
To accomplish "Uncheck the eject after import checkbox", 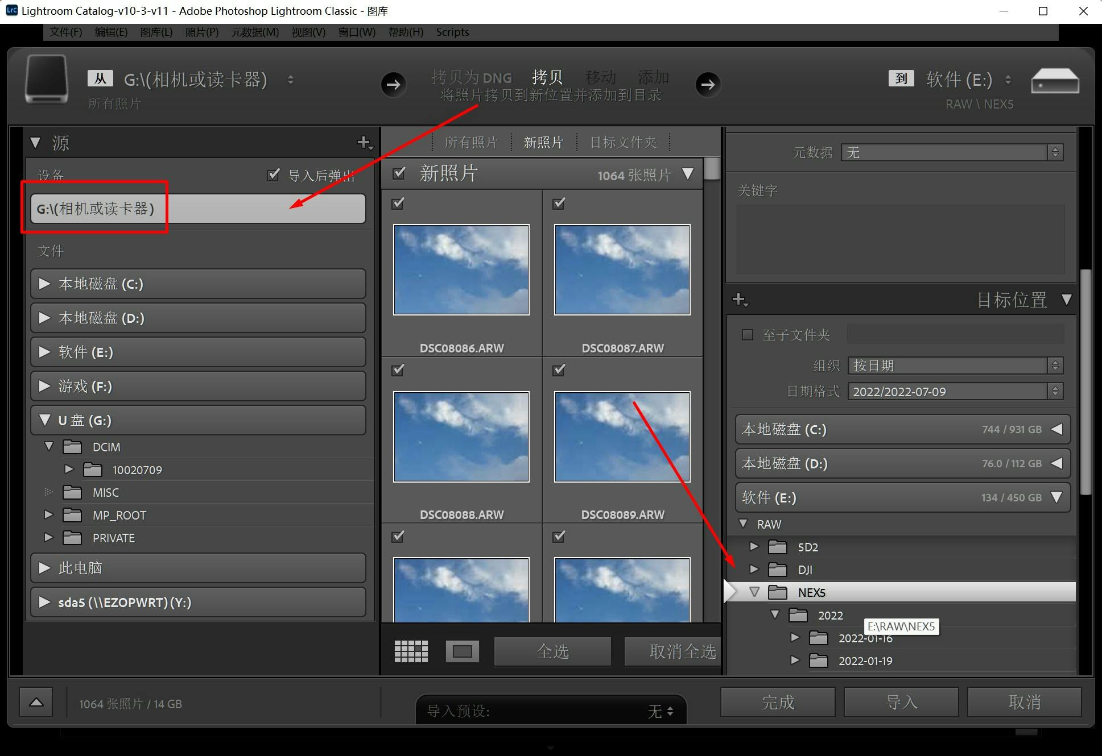I will click(x=273, y=175).
